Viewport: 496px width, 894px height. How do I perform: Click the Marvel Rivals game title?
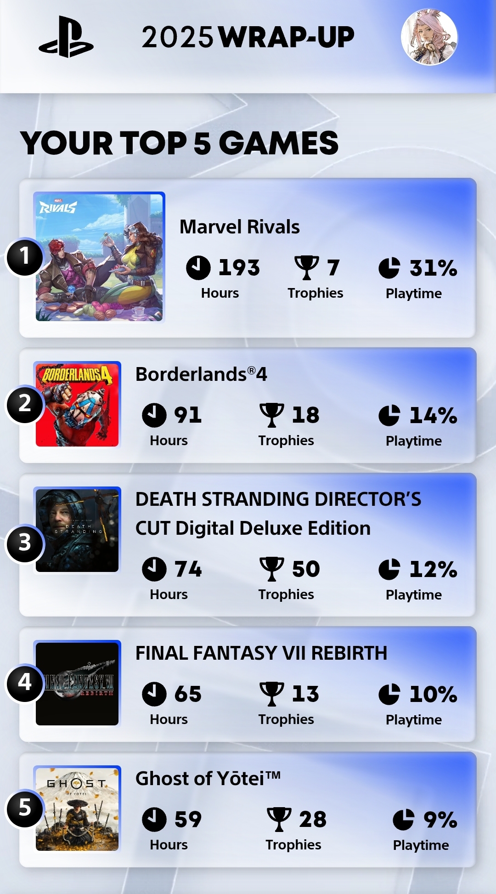239,227
